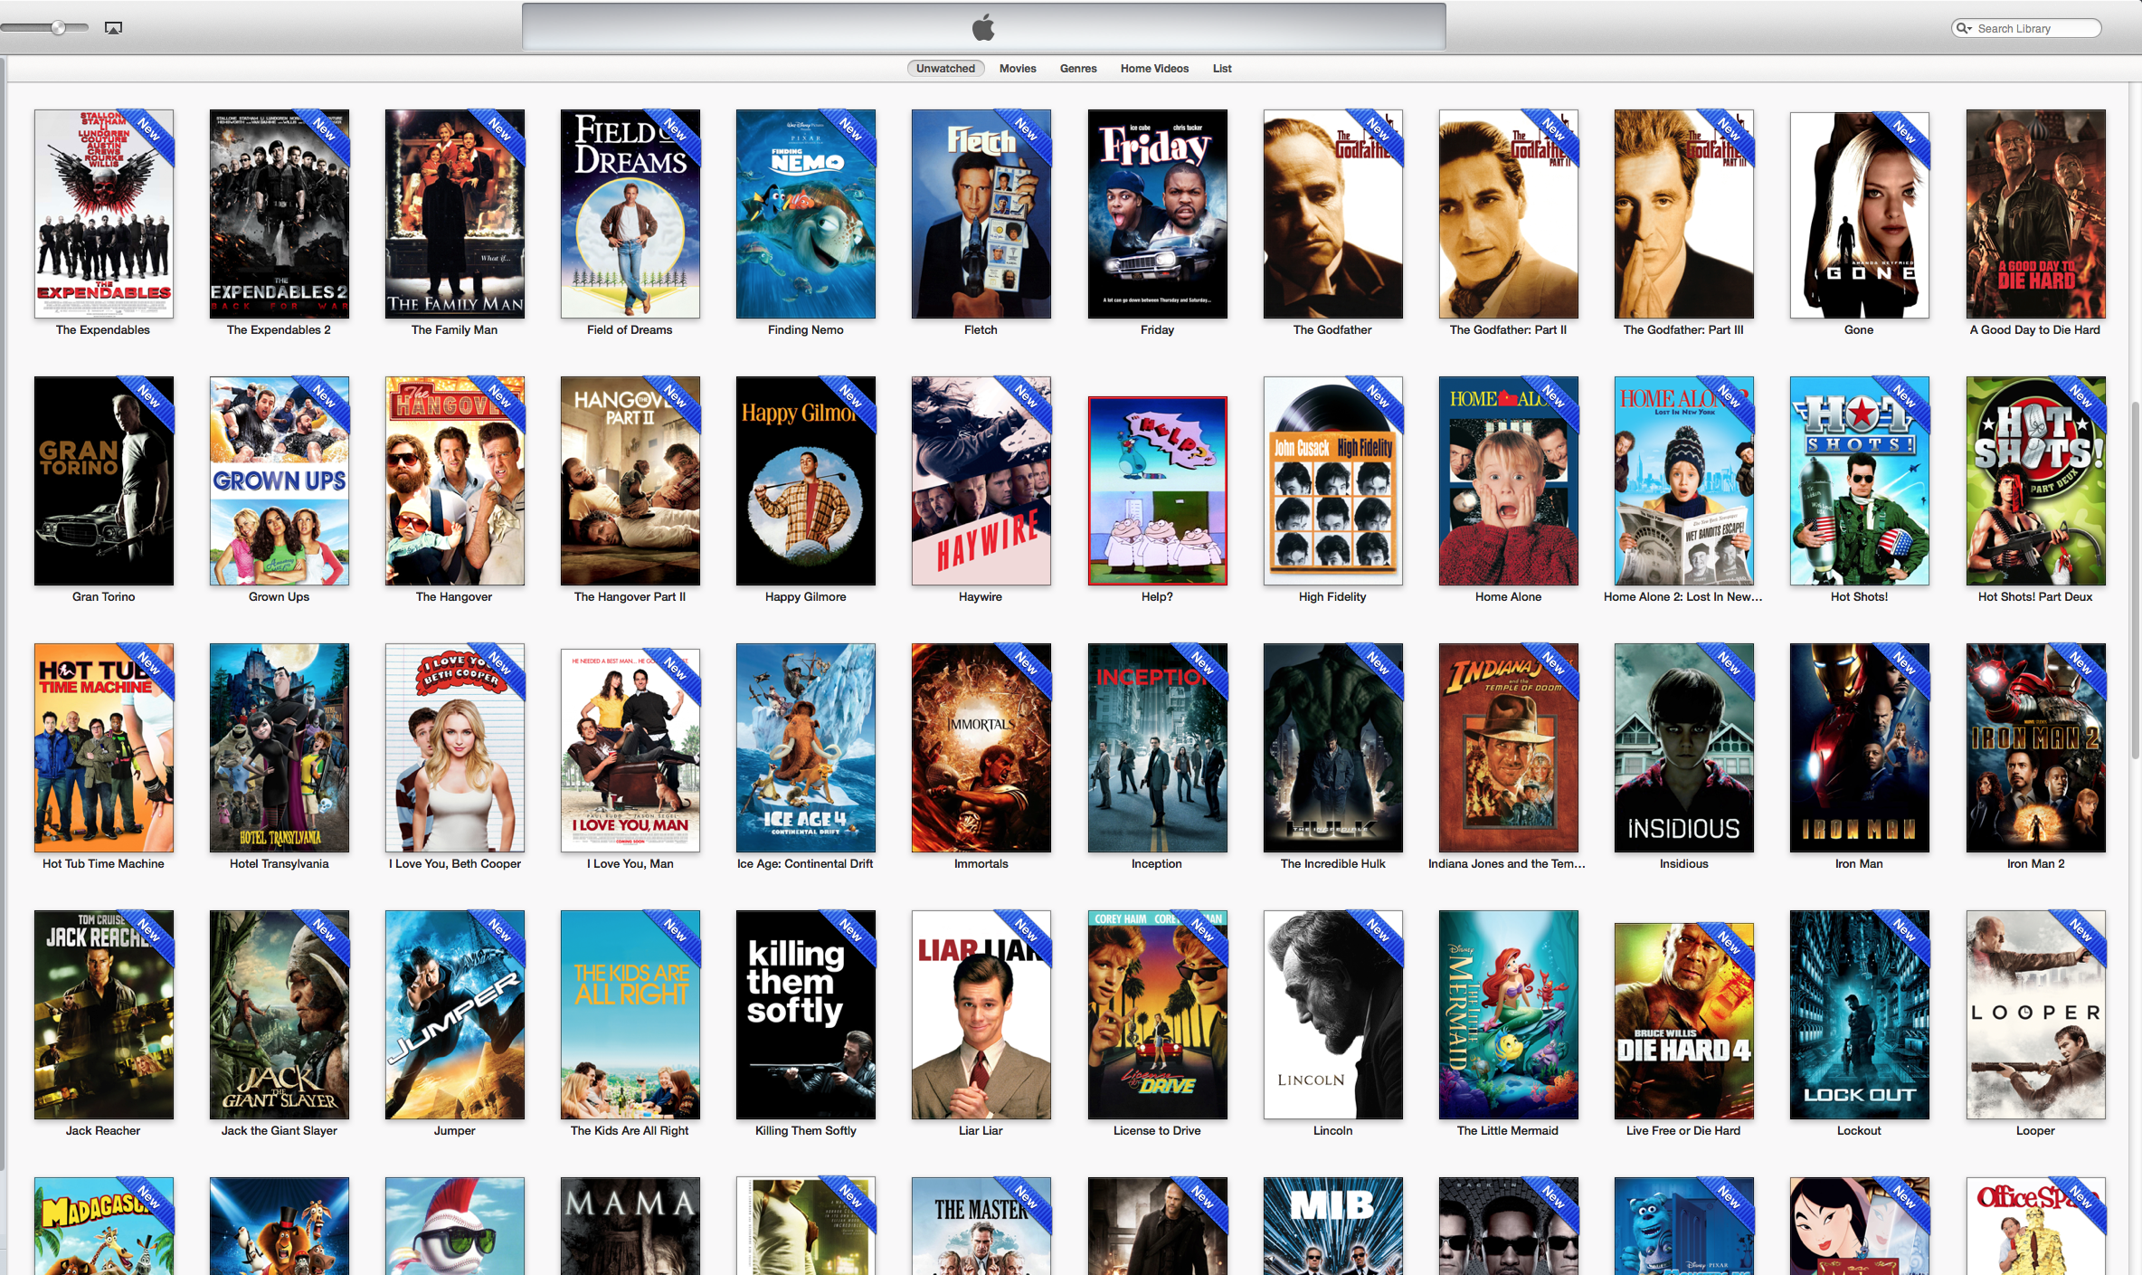This screenshot has width=2142, height=1275.
Task: Adjust the volume slider knob
Action: 58,28
